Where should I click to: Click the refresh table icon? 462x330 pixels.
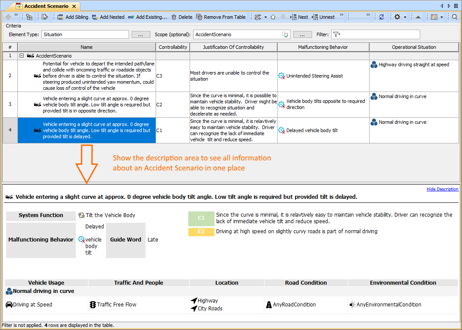[382, 17]
